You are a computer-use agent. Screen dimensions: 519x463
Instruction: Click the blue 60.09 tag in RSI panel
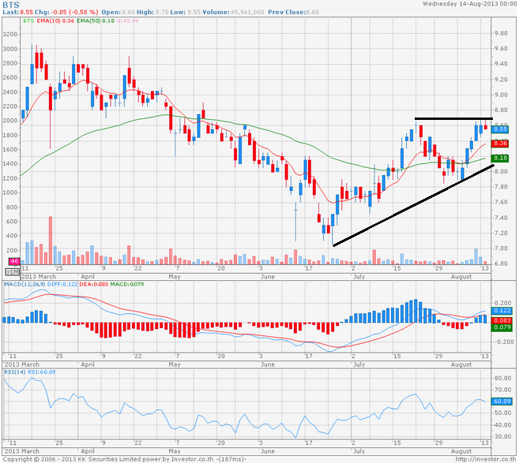click(x=502, y=401)
